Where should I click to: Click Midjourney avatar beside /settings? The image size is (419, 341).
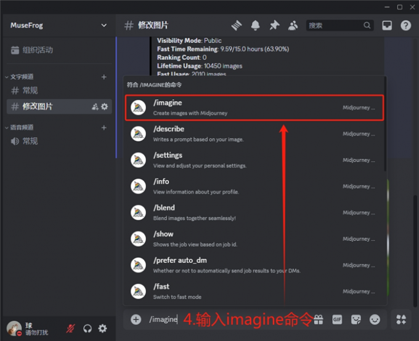coord(138,160)
